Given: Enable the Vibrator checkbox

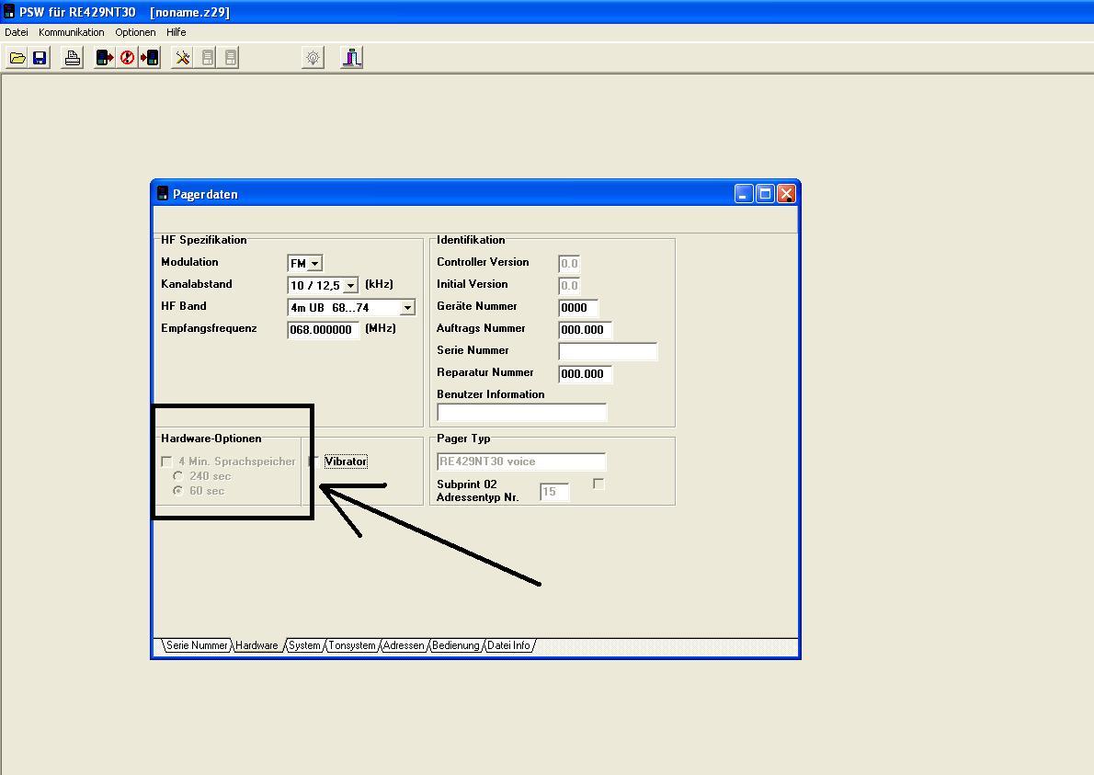Looking at the screenshot, I should click(314, 461).
